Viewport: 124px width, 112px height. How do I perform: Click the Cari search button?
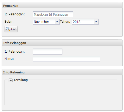coord(11,29)
